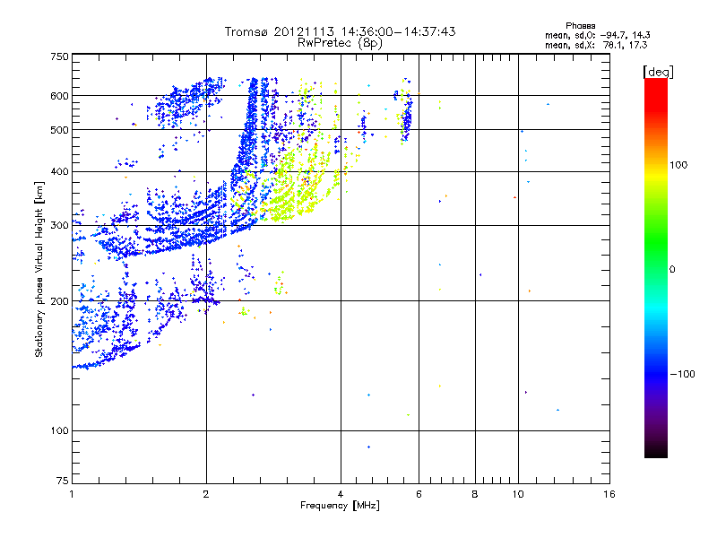The width and height of the screenshot is (717, 538).
Task: Click the colorbar label "0"
Action: tap(672, 270)
